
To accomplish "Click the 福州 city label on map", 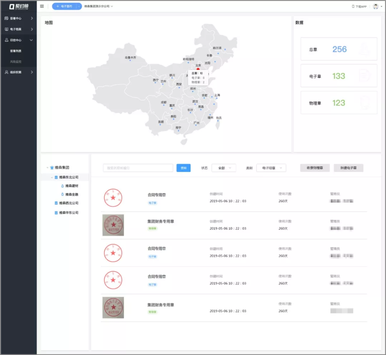I will point(211,118).
